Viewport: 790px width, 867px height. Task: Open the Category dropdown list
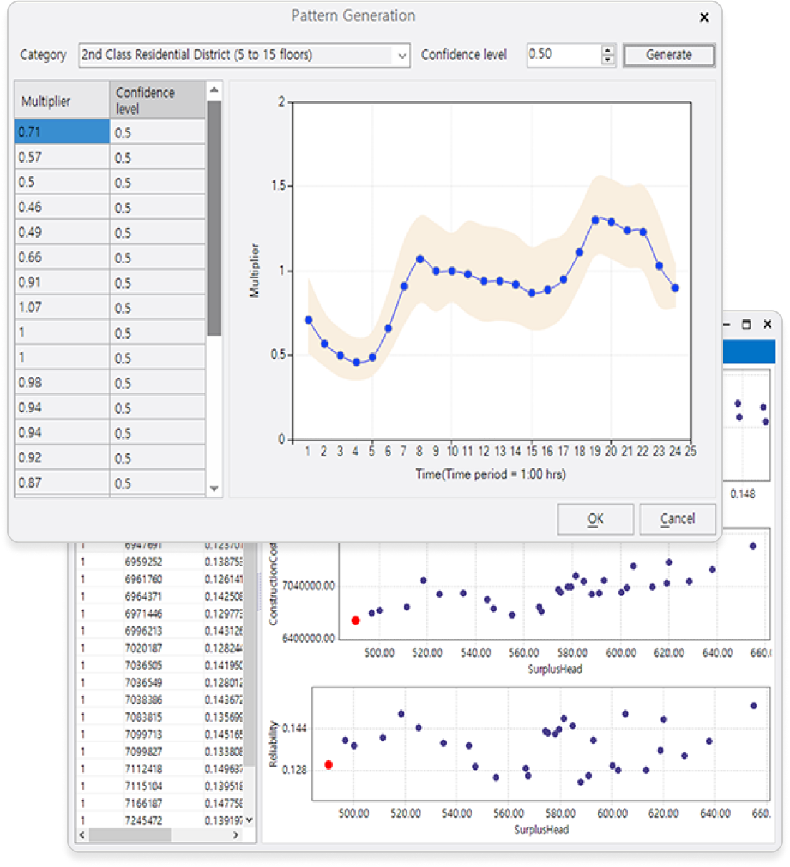pos(401,55)
